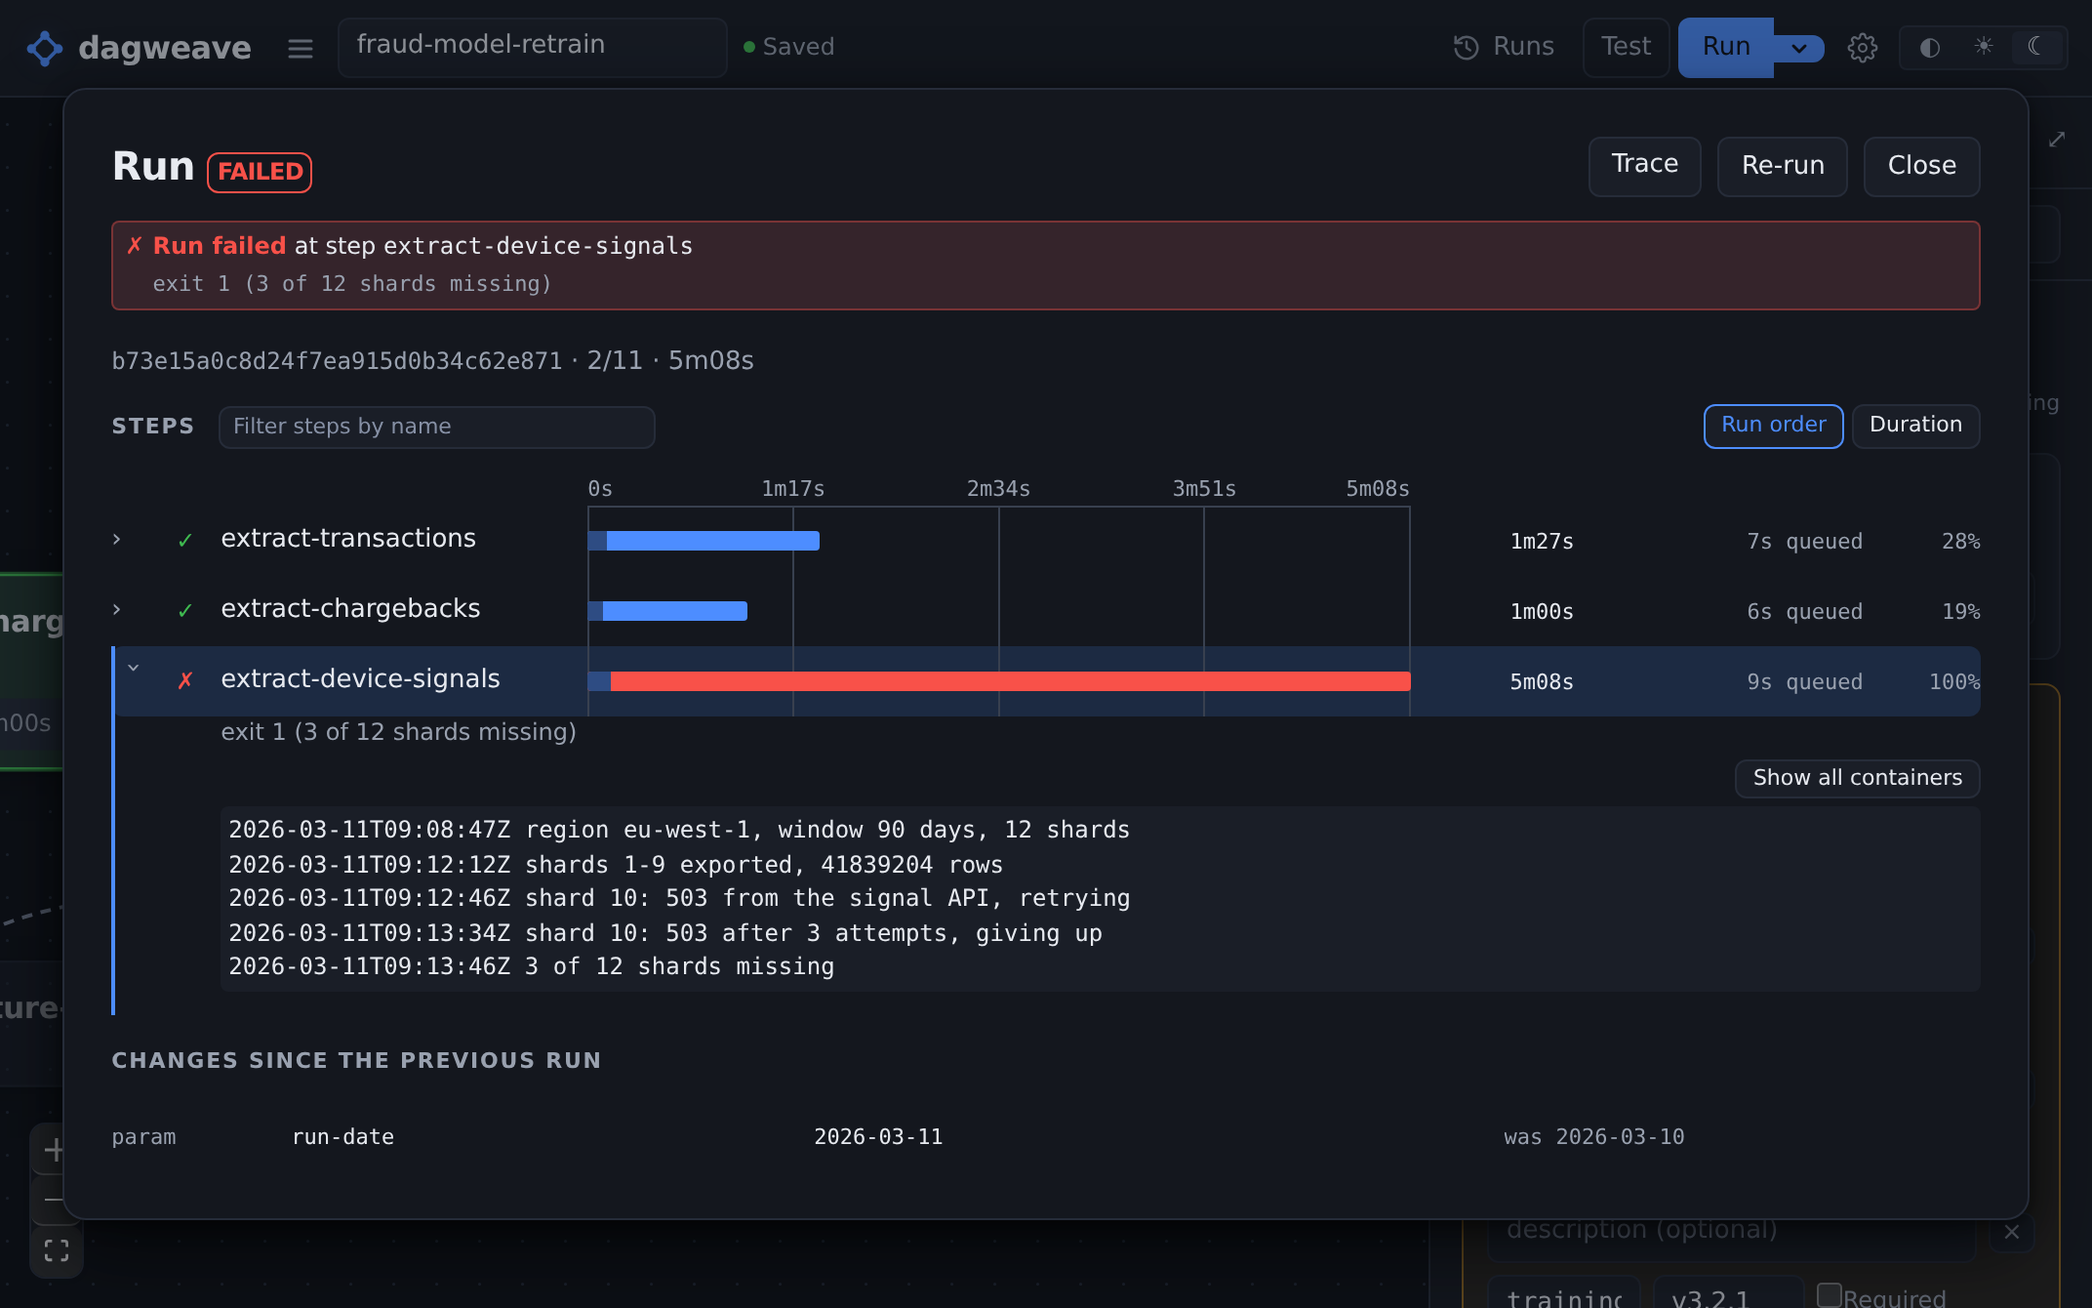
Task: Open settings gear icon
Action: click(x=1863, y=48)
